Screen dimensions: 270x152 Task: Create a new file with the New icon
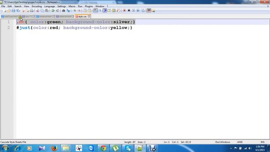(5, 11)
